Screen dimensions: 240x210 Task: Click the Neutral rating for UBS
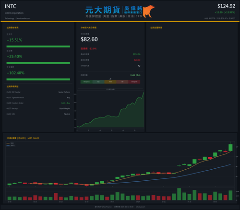tap(67, 114)
